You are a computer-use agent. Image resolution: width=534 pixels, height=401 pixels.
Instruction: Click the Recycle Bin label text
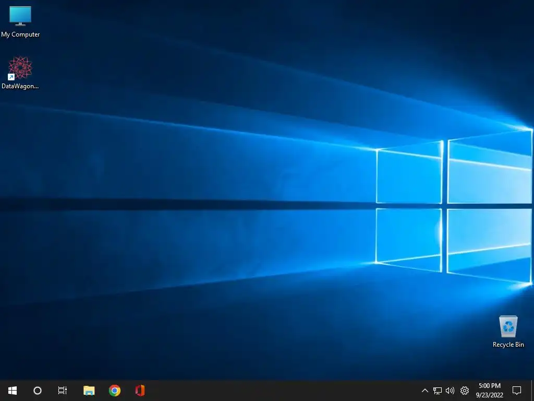coord(508,345)
